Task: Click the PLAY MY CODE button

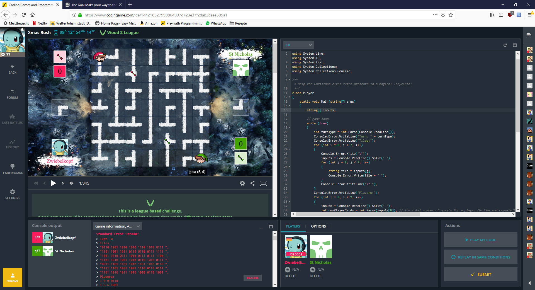Action: (x=481, y=240)
